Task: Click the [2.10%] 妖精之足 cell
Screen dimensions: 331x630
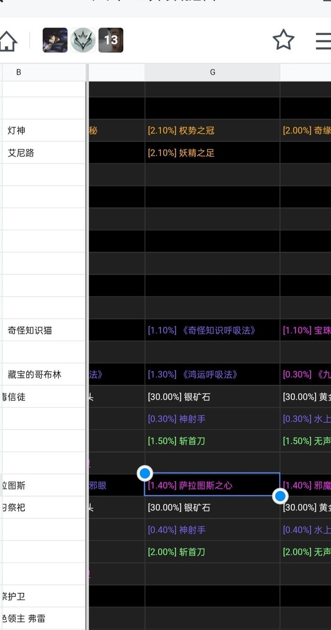Action: click(212, 153)
